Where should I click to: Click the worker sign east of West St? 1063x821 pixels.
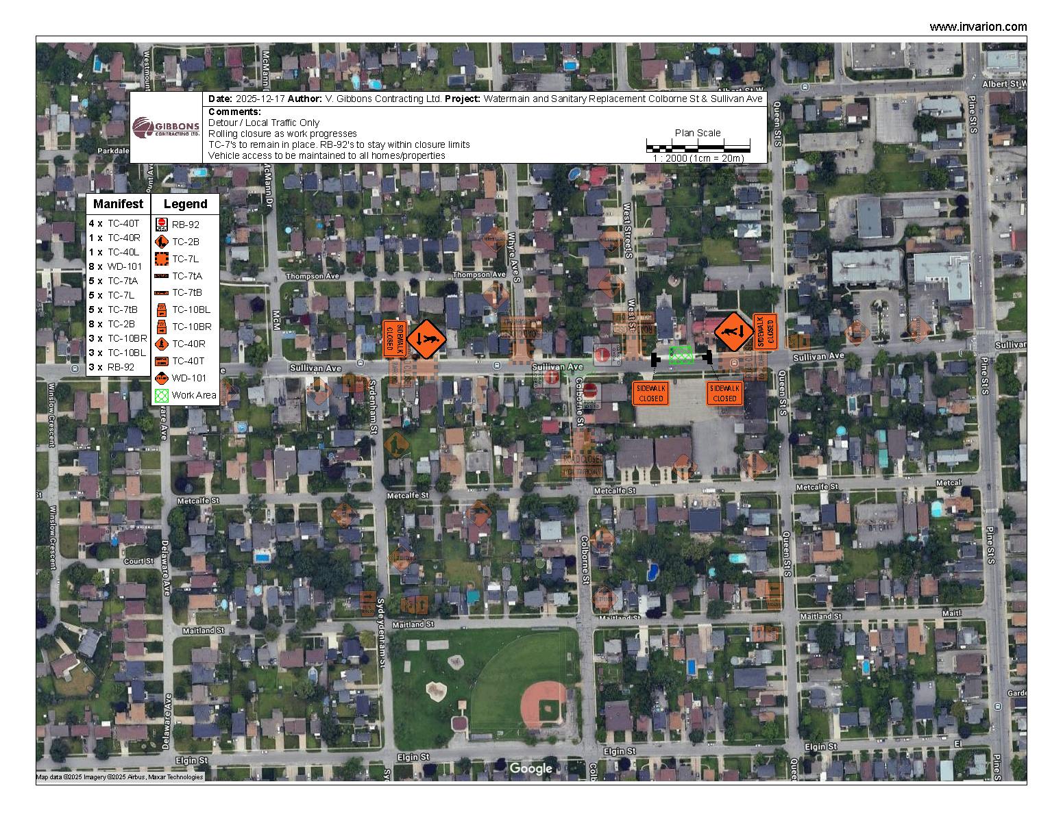[733, 331]
